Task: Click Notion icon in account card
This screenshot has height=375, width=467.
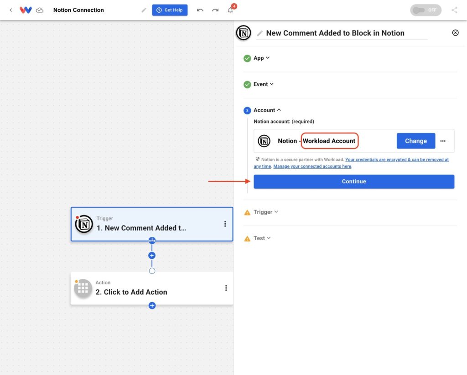Action: 264,141
